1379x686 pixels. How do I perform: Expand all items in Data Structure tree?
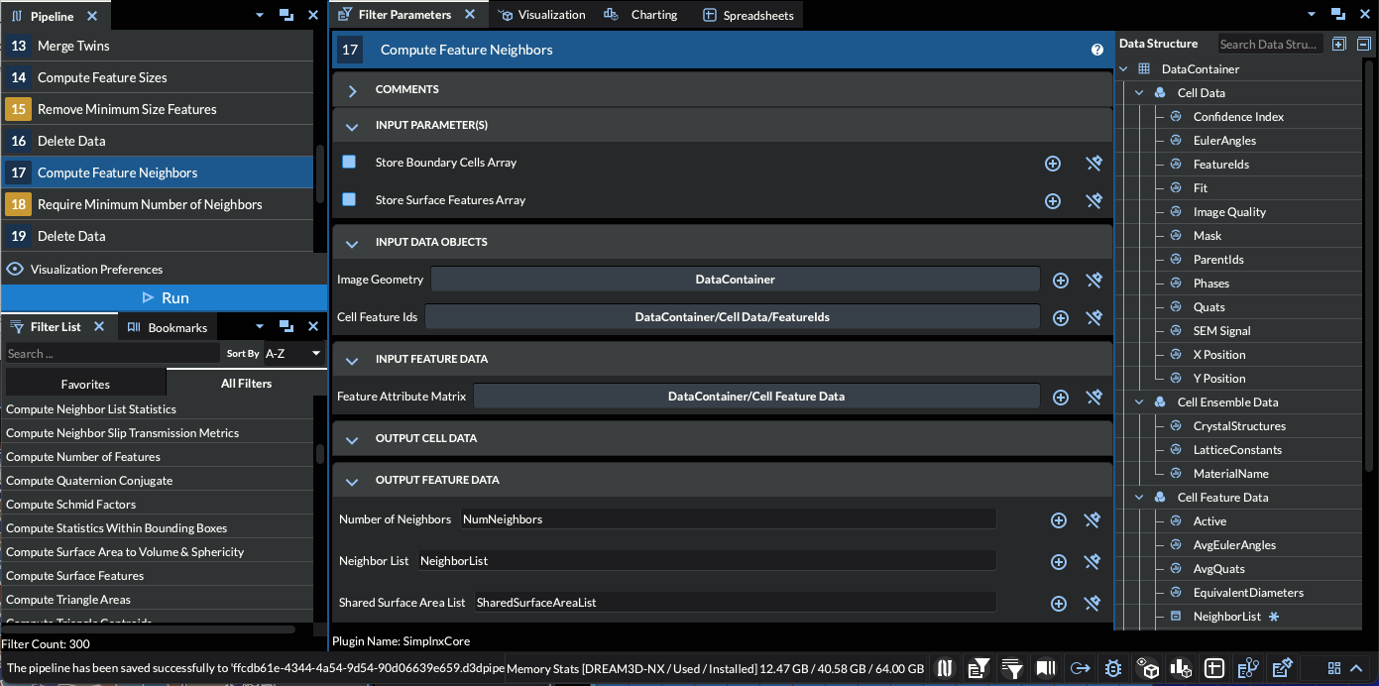[x=1339, y=44]
